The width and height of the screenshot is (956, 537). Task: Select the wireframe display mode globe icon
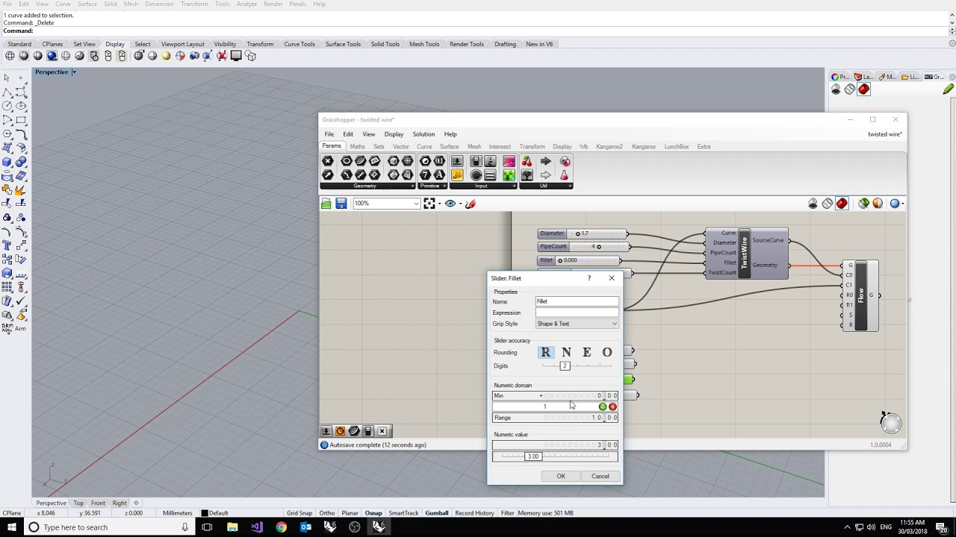click(10, 56)
